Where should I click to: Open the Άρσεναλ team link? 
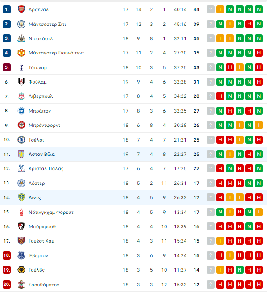coord(39,9)
